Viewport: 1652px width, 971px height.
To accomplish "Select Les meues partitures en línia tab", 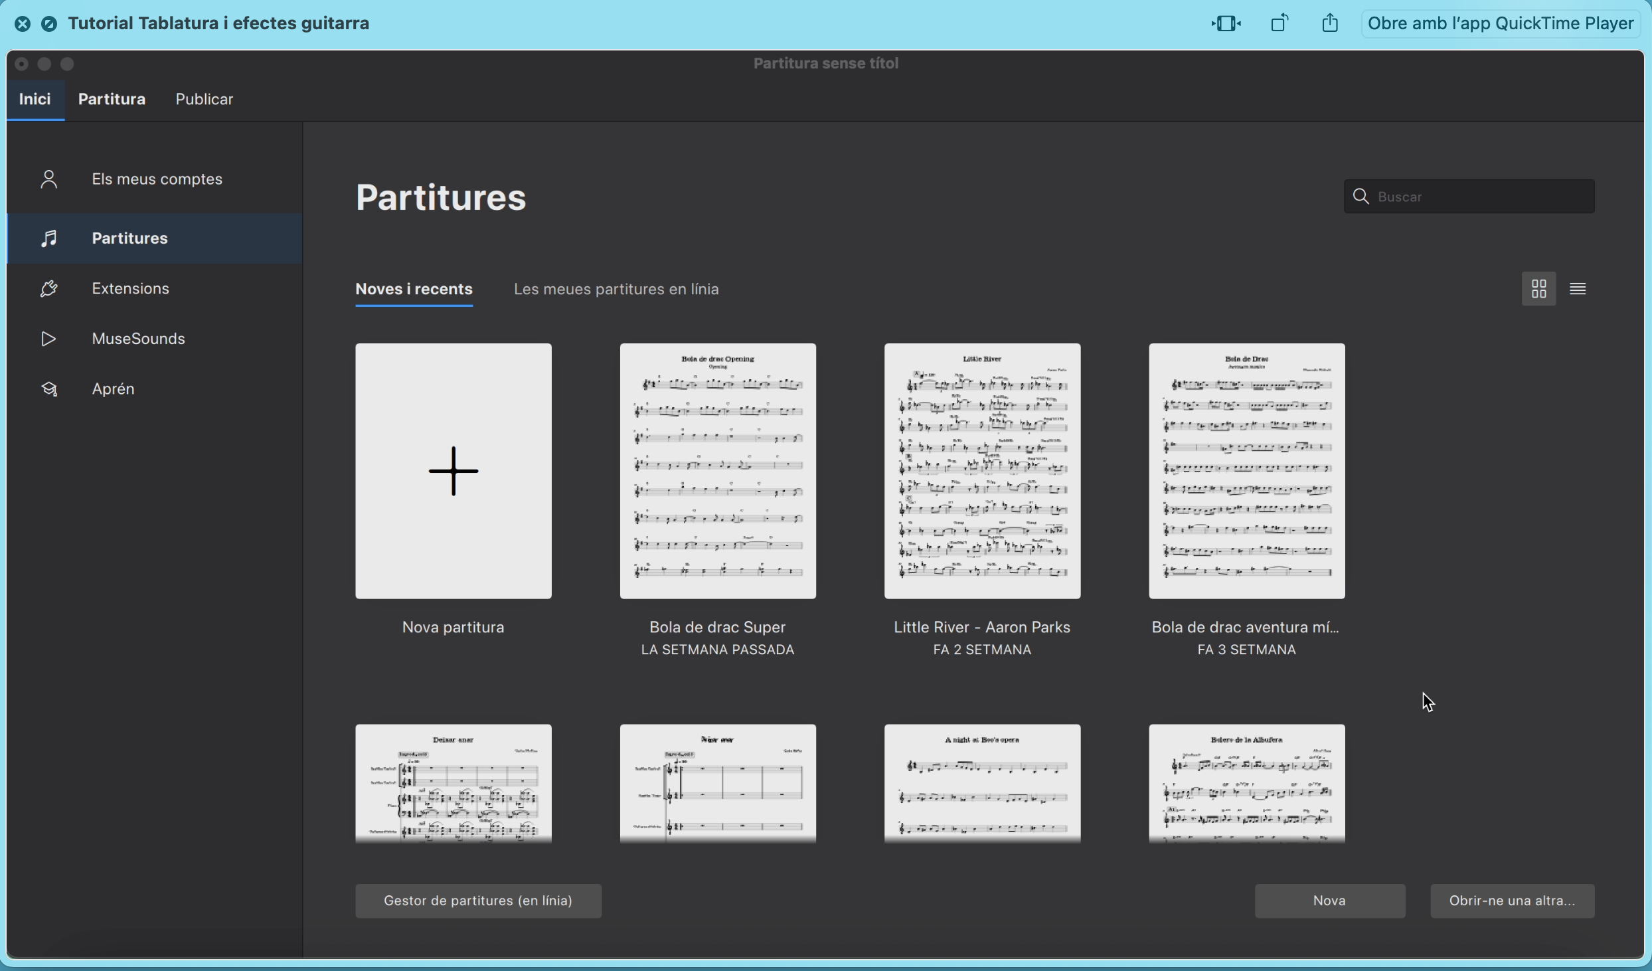I will (616, 290).
